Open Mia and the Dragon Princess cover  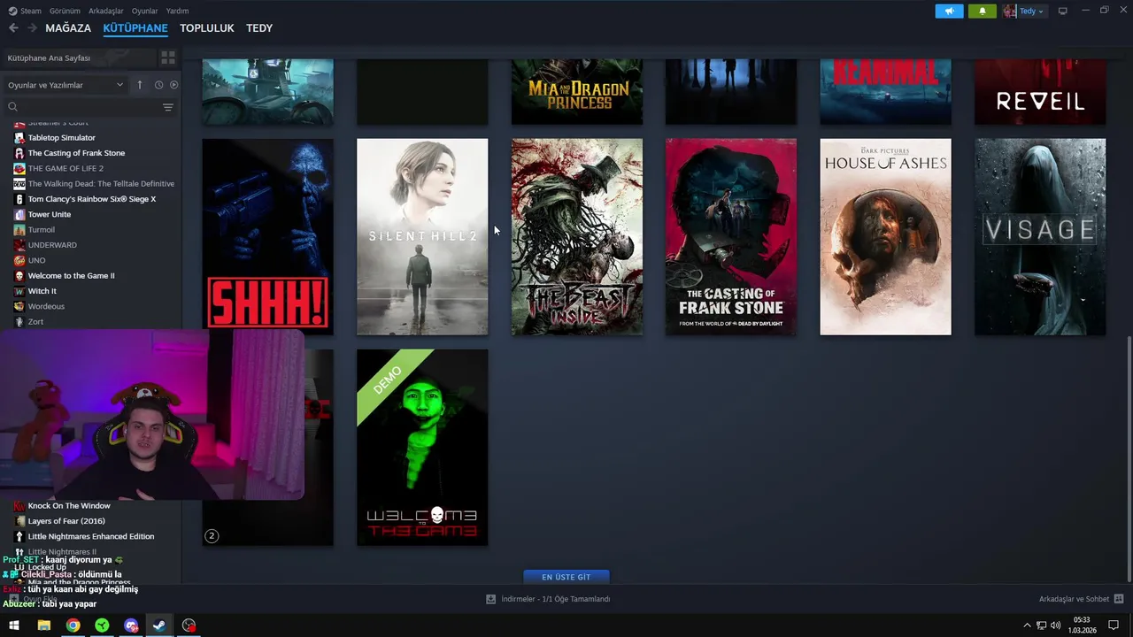coord(577,92)
